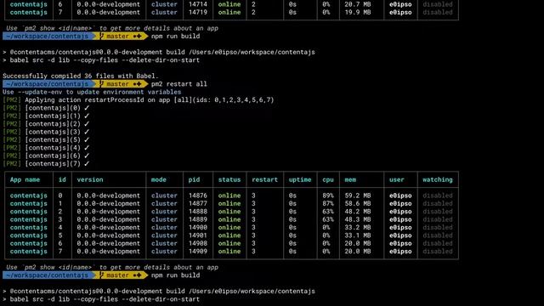
Task: Click the '[contentajs](1) ✓' restart line
Action: [46, 116]
